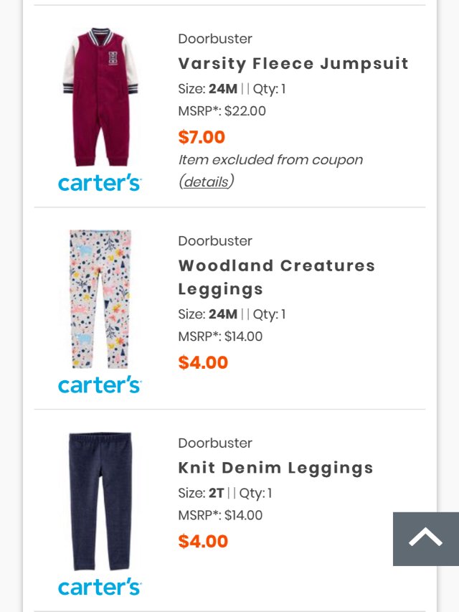
Task: Click the jumpsuit's MSRP $22.00 text
Action: (x=222, y=110)
